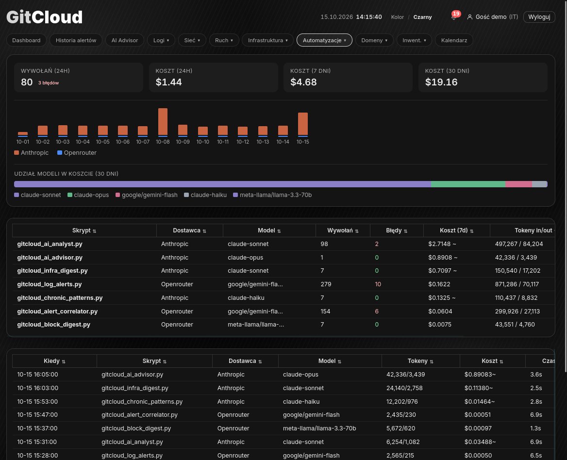Click the Wyloguj button
This screenshot has width=567, height=460.
pos(539,17)
